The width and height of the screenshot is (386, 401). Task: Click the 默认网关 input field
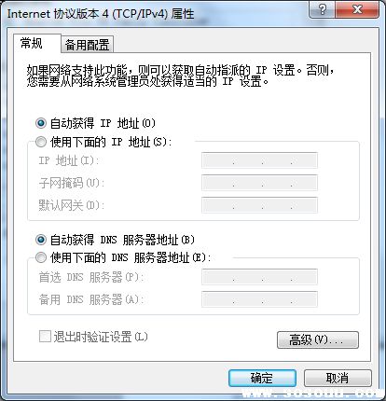tap(259, 205)
